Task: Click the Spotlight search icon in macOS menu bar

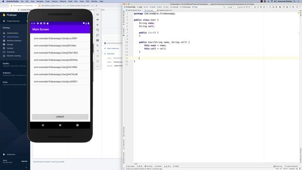Action: coord(294,1)
